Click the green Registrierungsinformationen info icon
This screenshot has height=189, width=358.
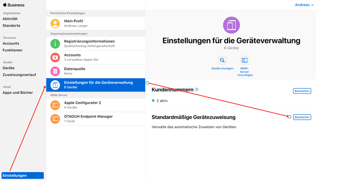(55, 44)
